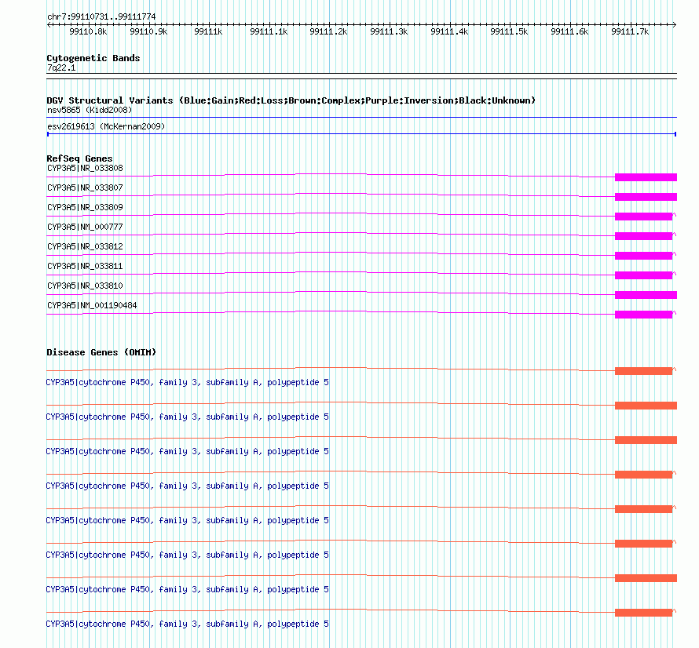The width and height of the screenshot is (699, 648).
Task: Open transcript CYP3A5|NM_001190484 label
Action: 92,305
